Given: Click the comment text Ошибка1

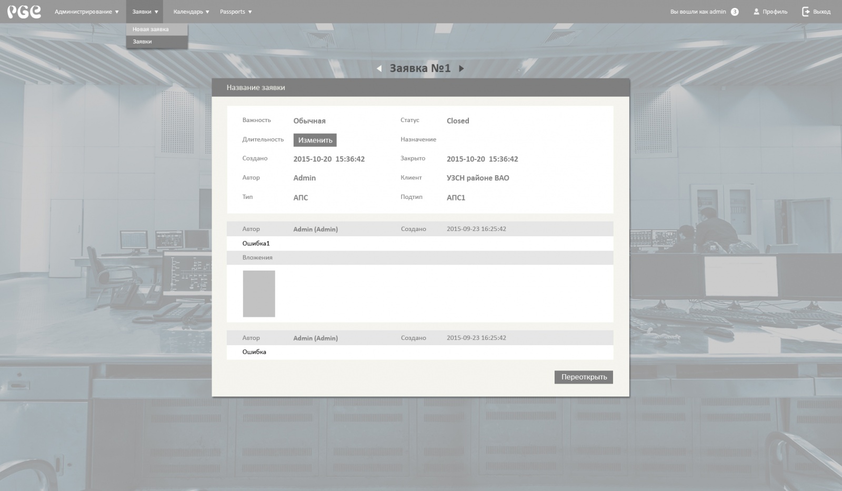Looking at the screenshot, I should [256, 243].
